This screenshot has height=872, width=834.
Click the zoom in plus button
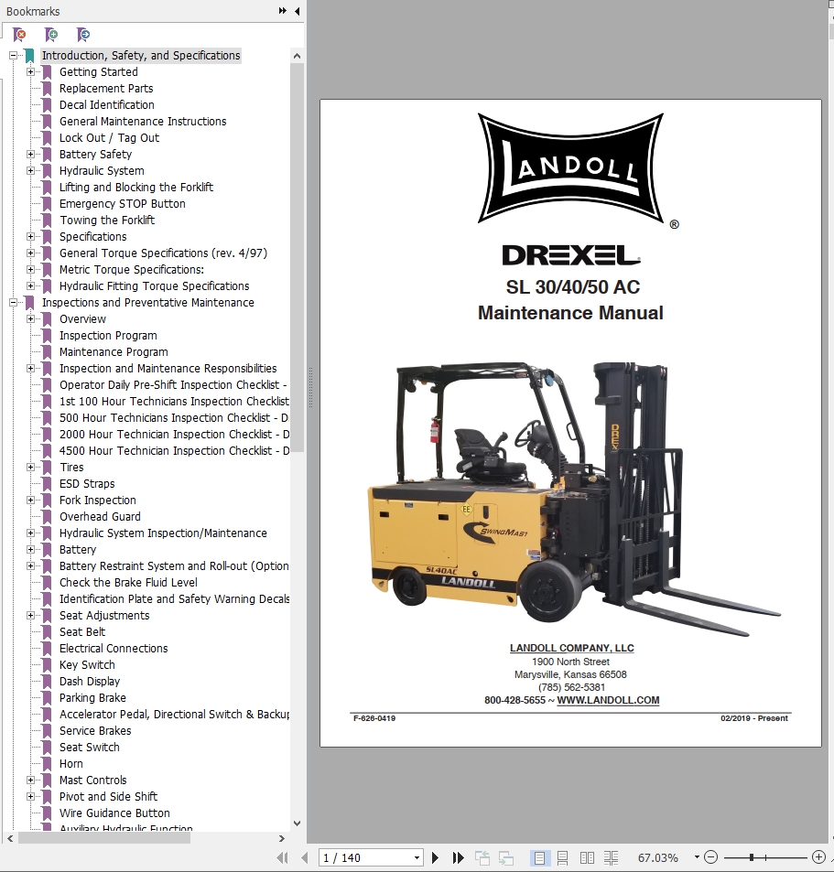point(818,857)
